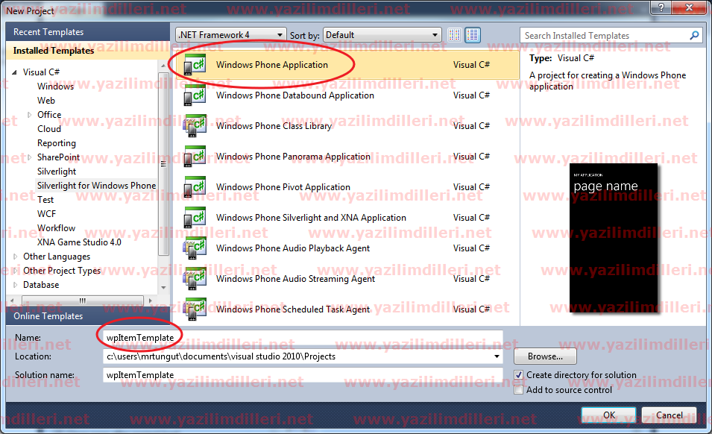Image resolution: width=712 pixels, height=434 pixels.
Task: Open the .NET Framework 4 dropdown
Action: coord(280,34)
